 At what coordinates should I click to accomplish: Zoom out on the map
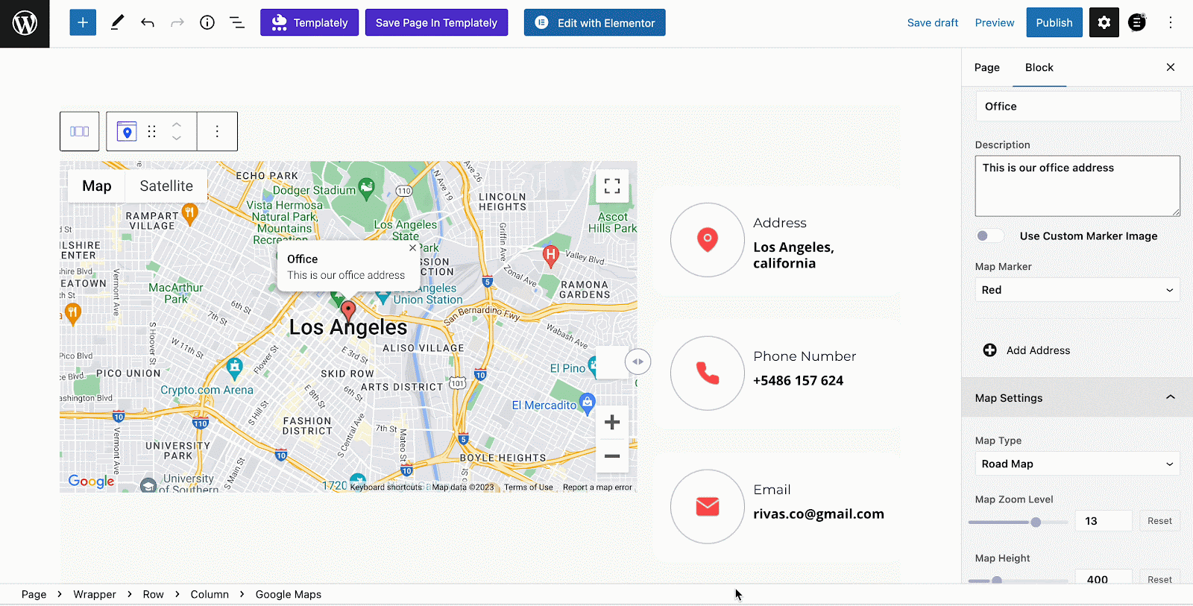coord(612,455)
